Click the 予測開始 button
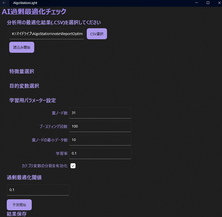The height and width of the screenshot is (217, 222). click(x=19, y=205)
